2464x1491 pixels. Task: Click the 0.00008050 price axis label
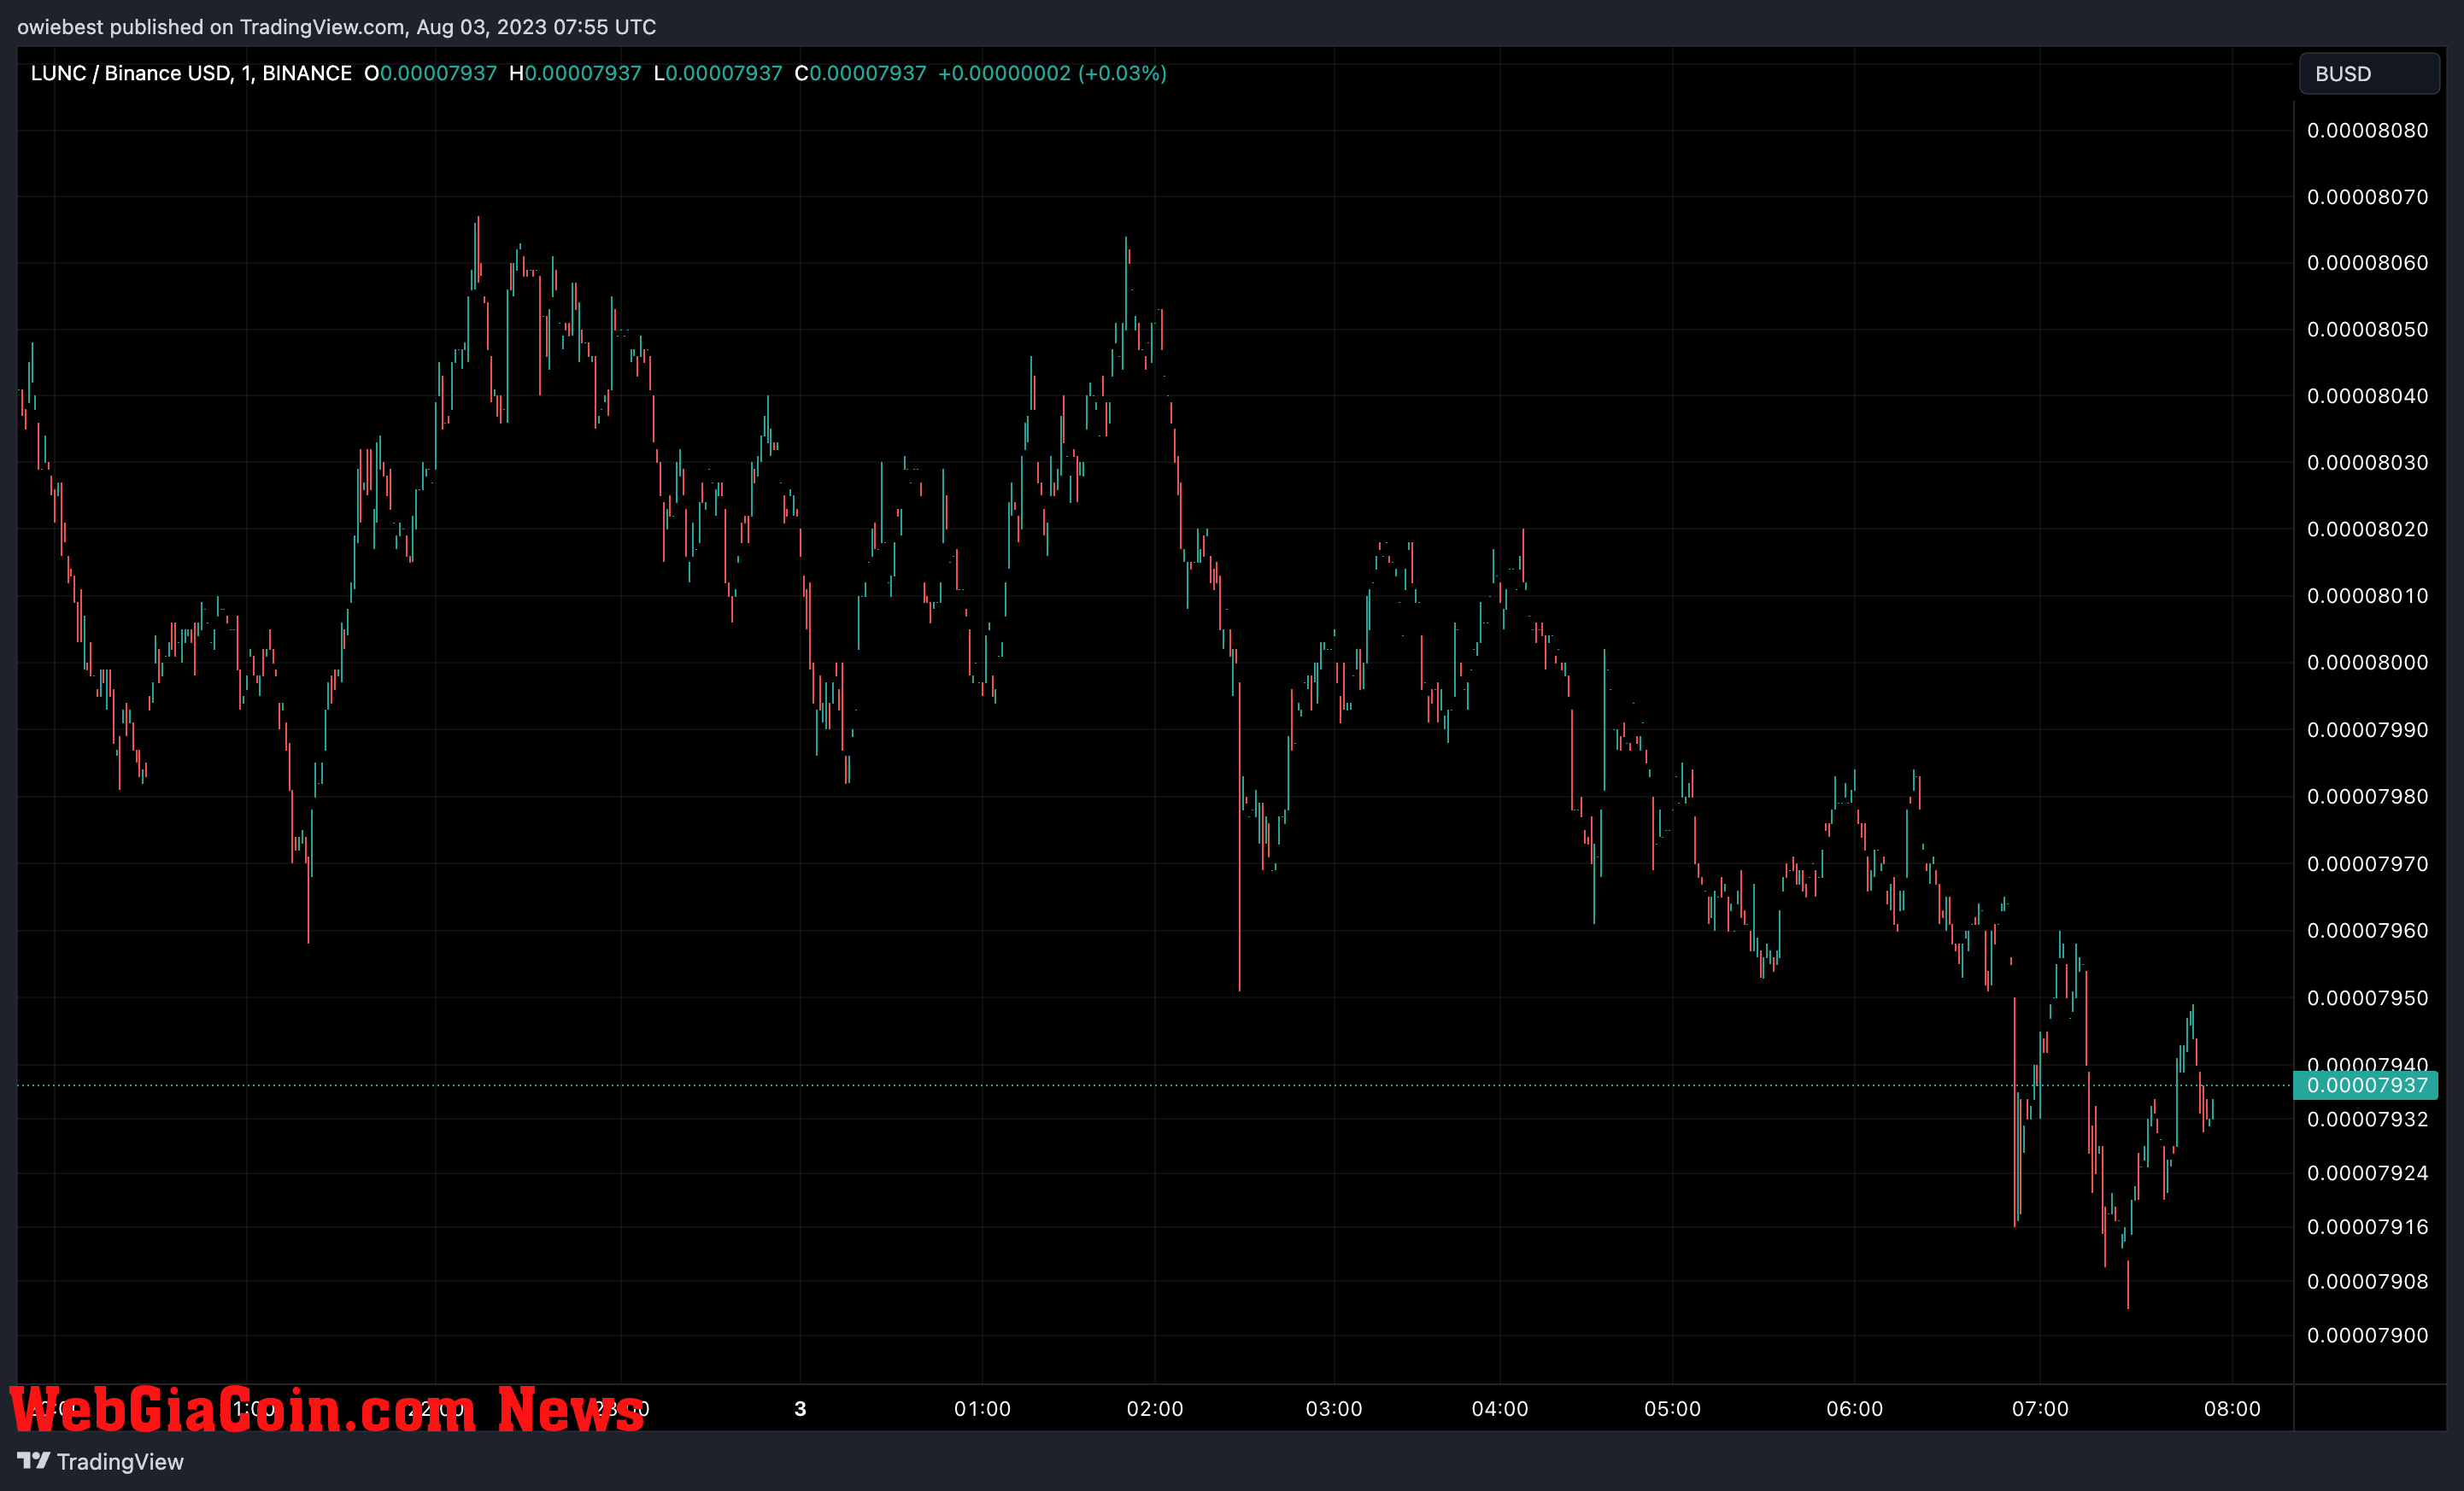tap(2367, 330)
